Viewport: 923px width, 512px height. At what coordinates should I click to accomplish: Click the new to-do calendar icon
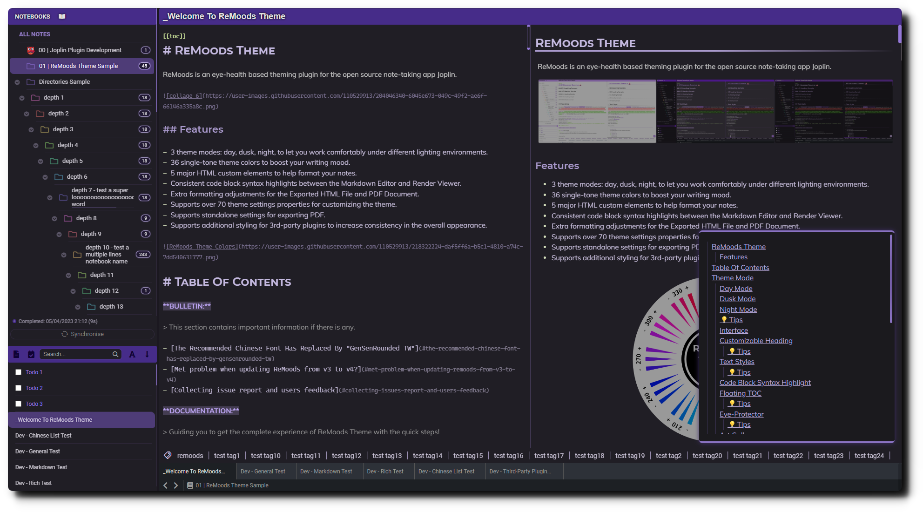(x=31, y=354)
